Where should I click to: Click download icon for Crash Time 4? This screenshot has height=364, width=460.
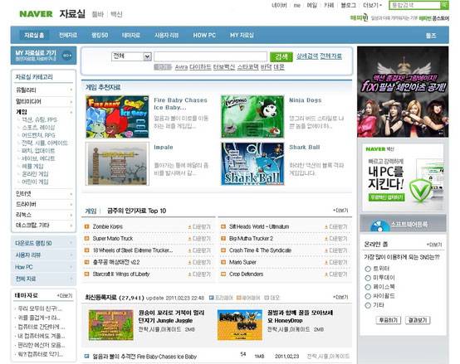pos(326,250)
